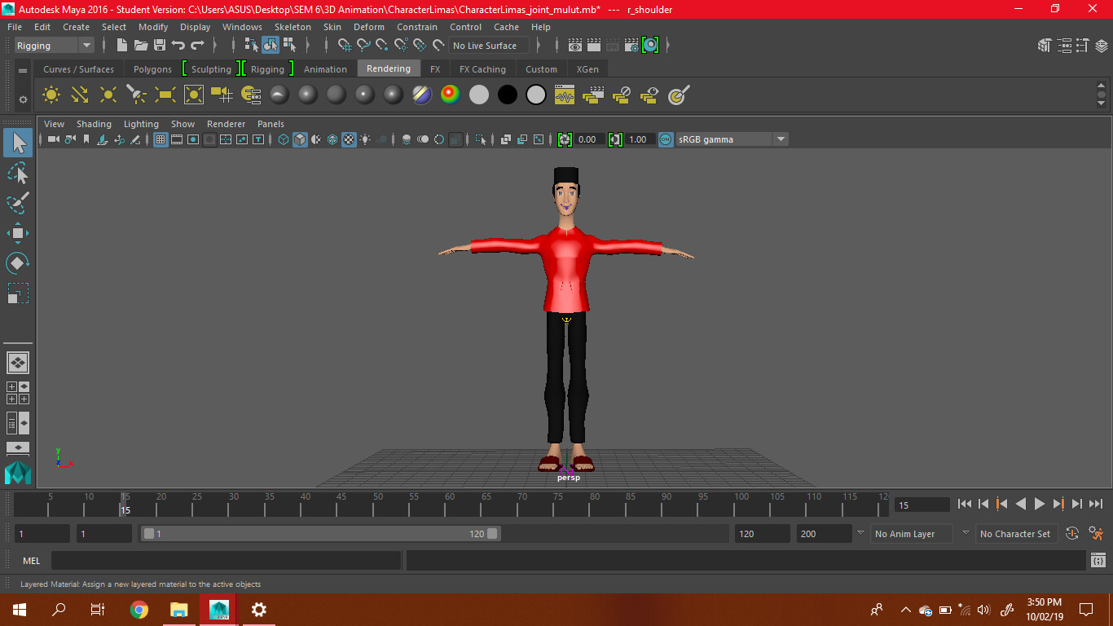
Task: Choose the Move tool in the toolbox
Action: click(18, 233)
